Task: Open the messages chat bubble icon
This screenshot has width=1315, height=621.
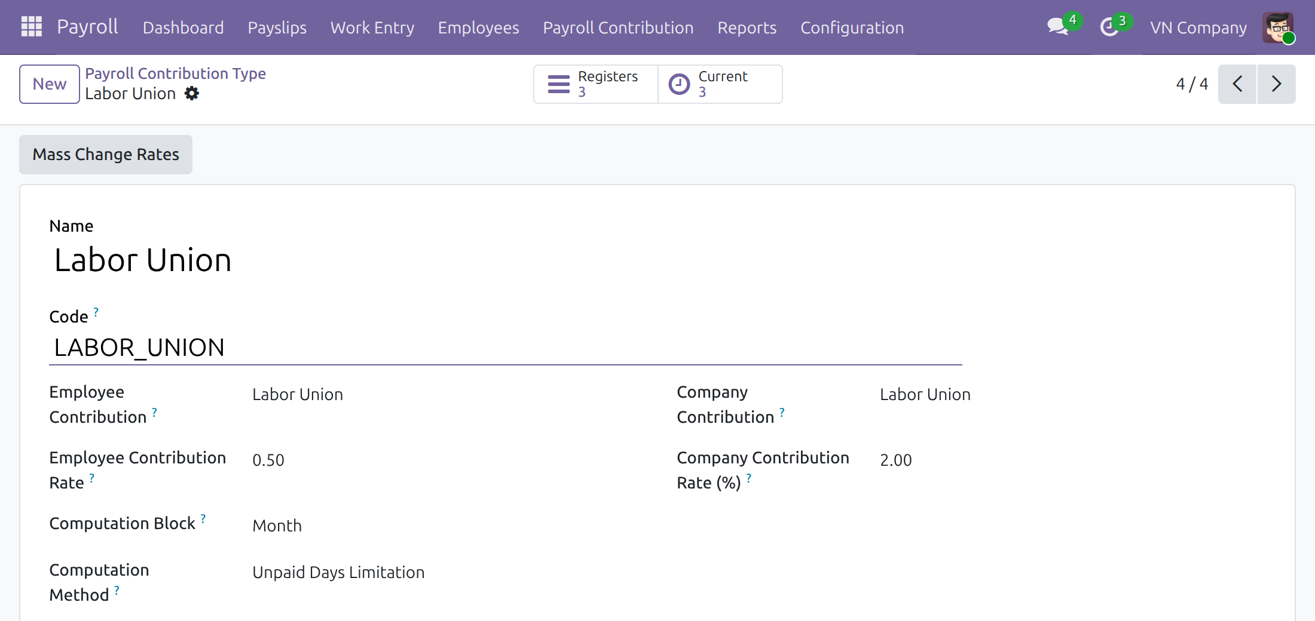Action: (x=1058, y=27)
